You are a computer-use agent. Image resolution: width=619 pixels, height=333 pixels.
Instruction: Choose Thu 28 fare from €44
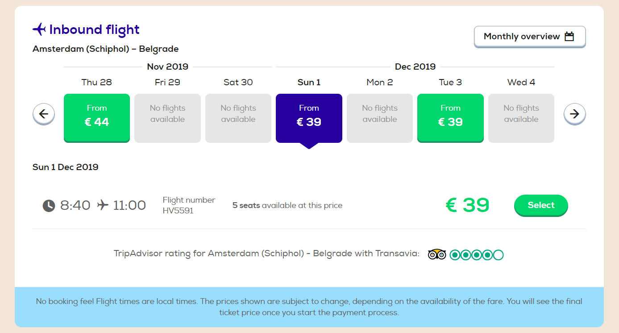(x=97, y=118)
